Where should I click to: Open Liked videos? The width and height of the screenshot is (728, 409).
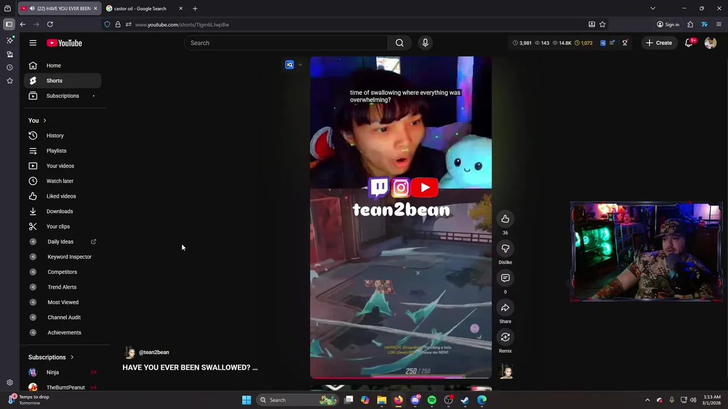click(x=63, y=196)
